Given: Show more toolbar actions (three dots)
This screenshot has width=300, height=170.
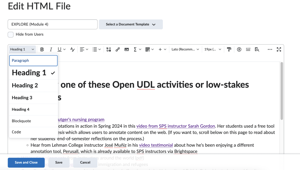Looking at the screenshot, I should pyautogui.click(x=270, y=50).
